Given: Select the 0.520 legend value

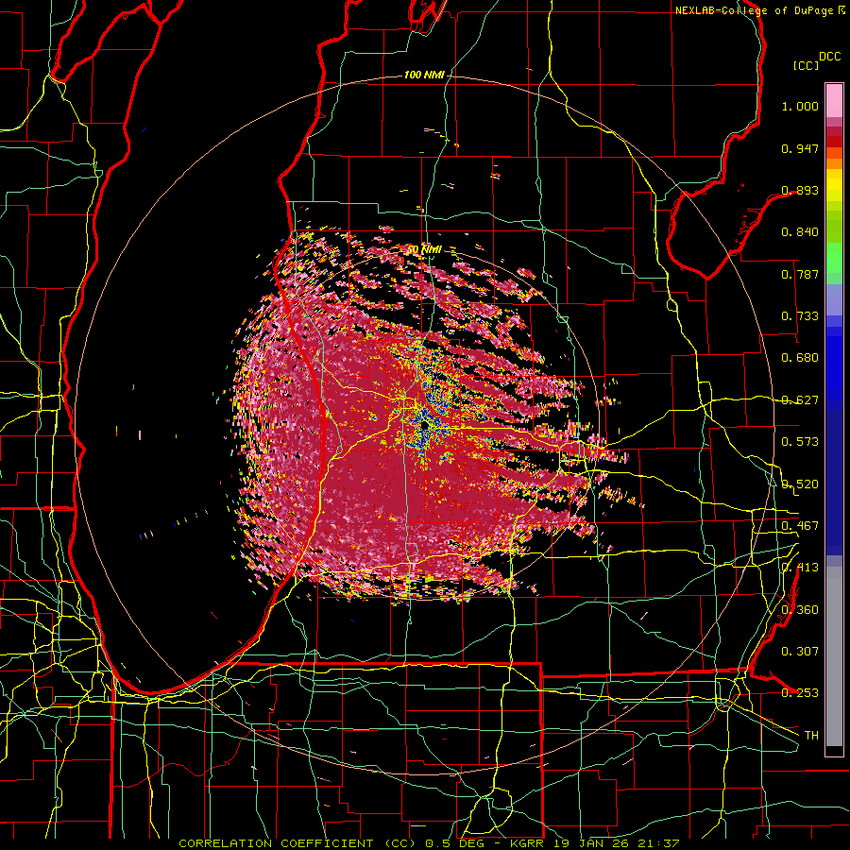Looking at the screenshot, I should click(800, 484).
